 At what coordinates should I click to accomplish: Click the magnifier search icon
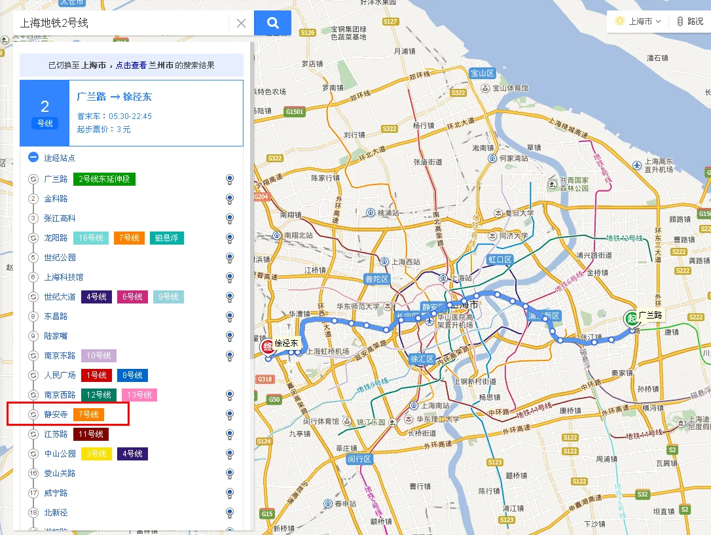(x=272, y=22)
